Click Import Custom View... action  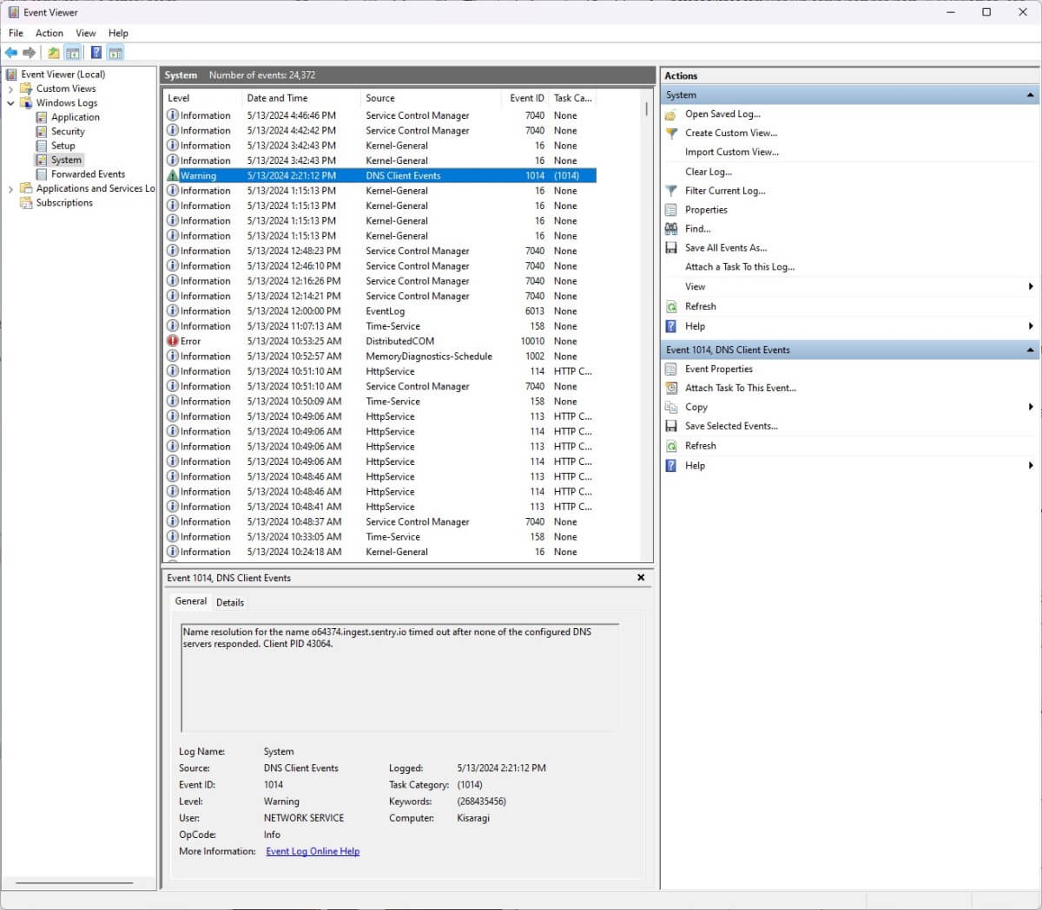click(732, 153)
